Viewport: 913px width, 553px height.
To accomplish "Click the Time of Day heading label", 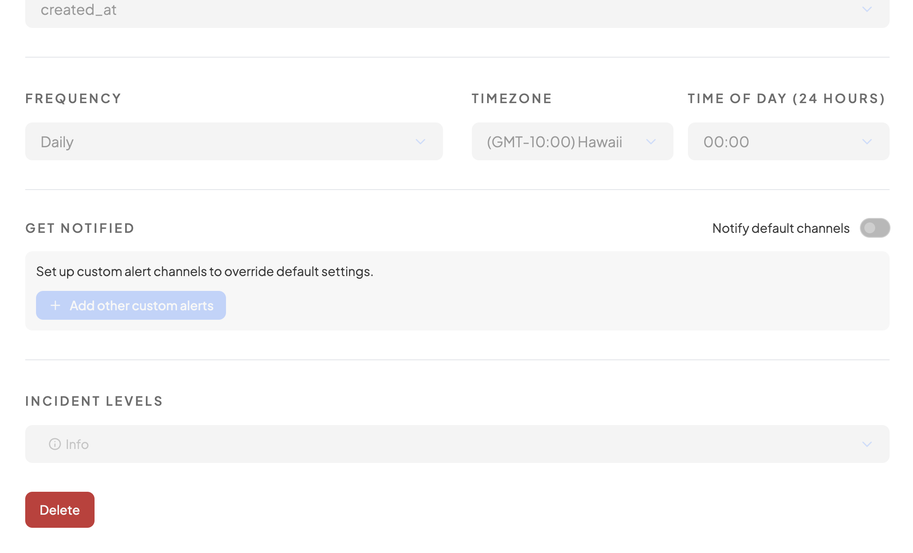I will coord(786,99).
